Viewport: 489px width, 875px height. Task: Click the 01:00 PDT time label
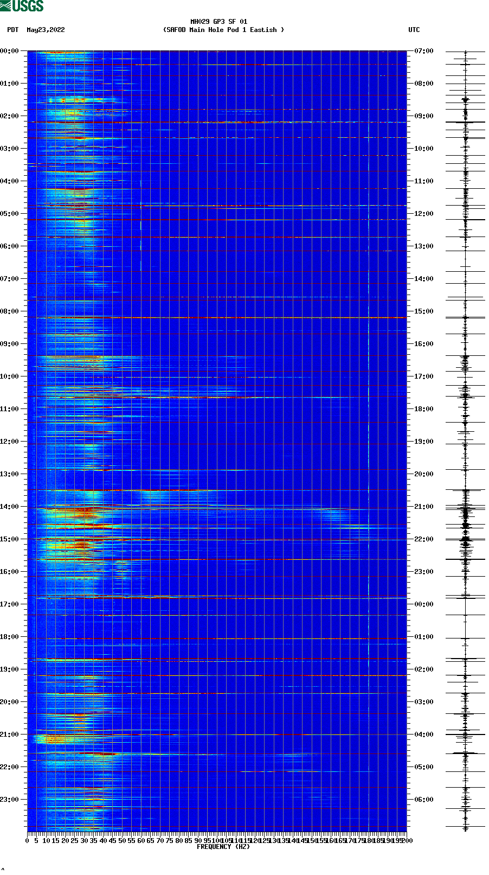[9, 84]
